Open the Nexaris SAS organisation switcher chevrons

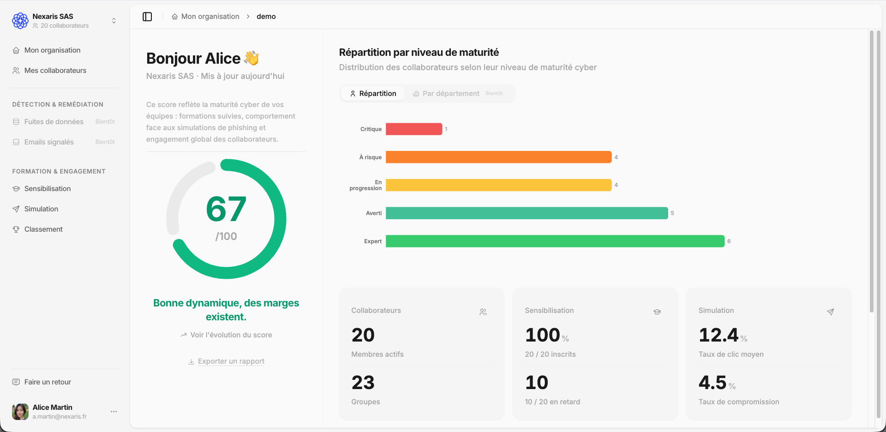114,21
